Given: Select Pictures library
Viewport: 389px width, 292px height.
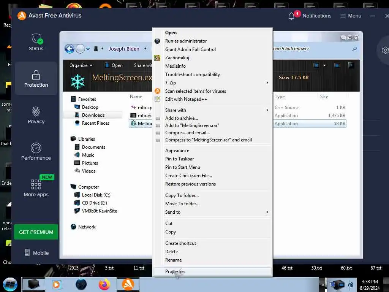Looking at the screenshot, I should [86, 163].
